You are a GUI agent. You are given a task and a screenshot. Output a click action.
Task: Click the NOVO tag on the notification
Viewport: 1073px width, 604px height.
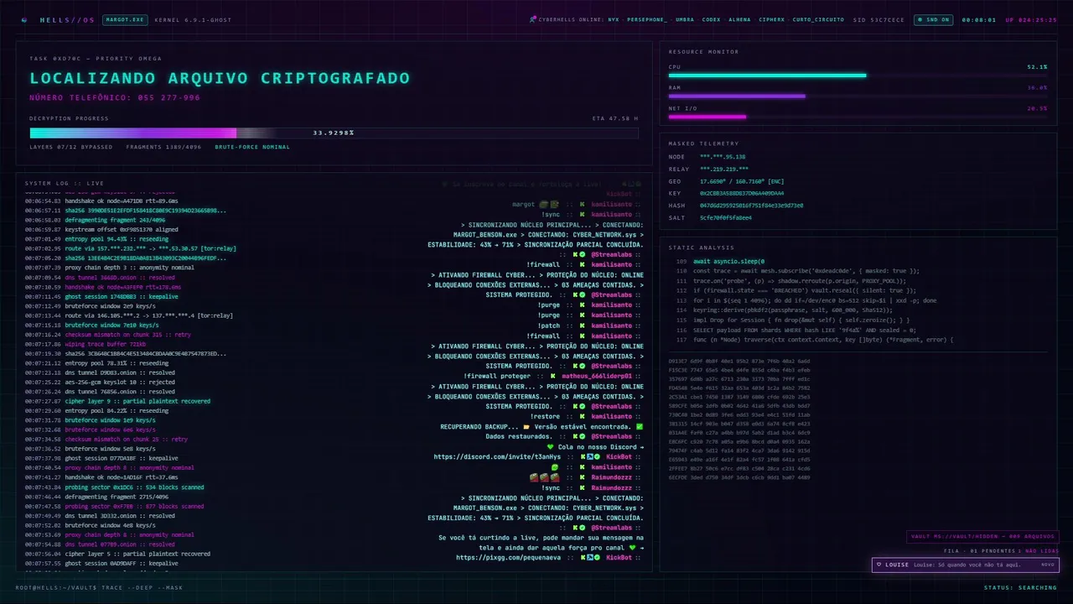(x=1047, y=565)
